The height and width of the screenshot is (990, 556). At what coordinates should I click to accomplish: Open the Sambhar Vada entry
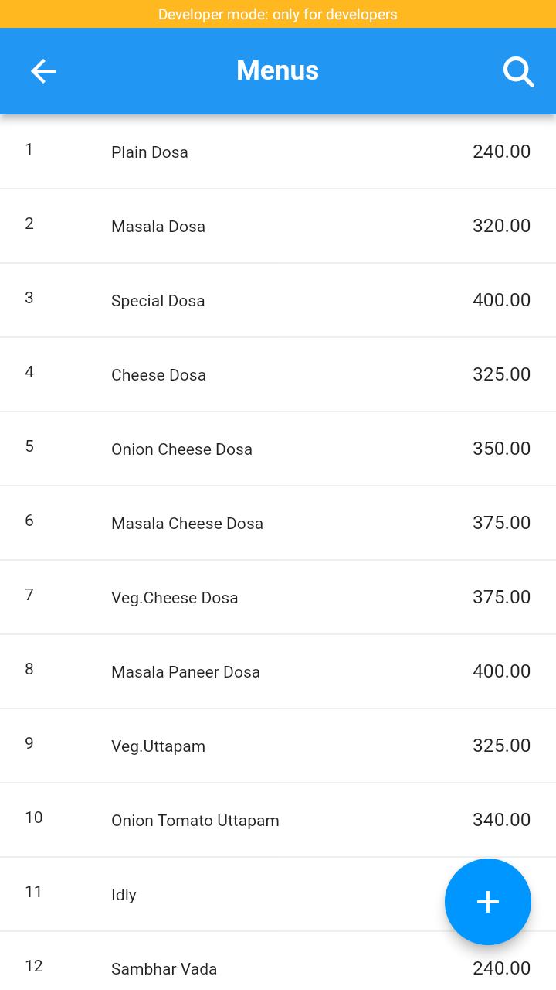point(278,961)
